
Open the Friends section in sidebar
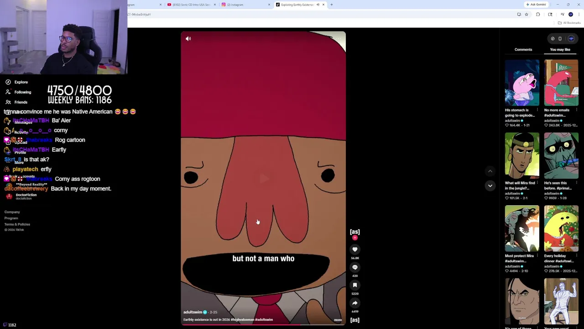[17, 102]
